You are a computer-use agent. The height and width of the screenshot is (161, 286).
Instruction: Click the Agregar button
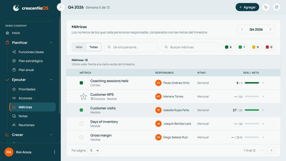click(247, 7)
